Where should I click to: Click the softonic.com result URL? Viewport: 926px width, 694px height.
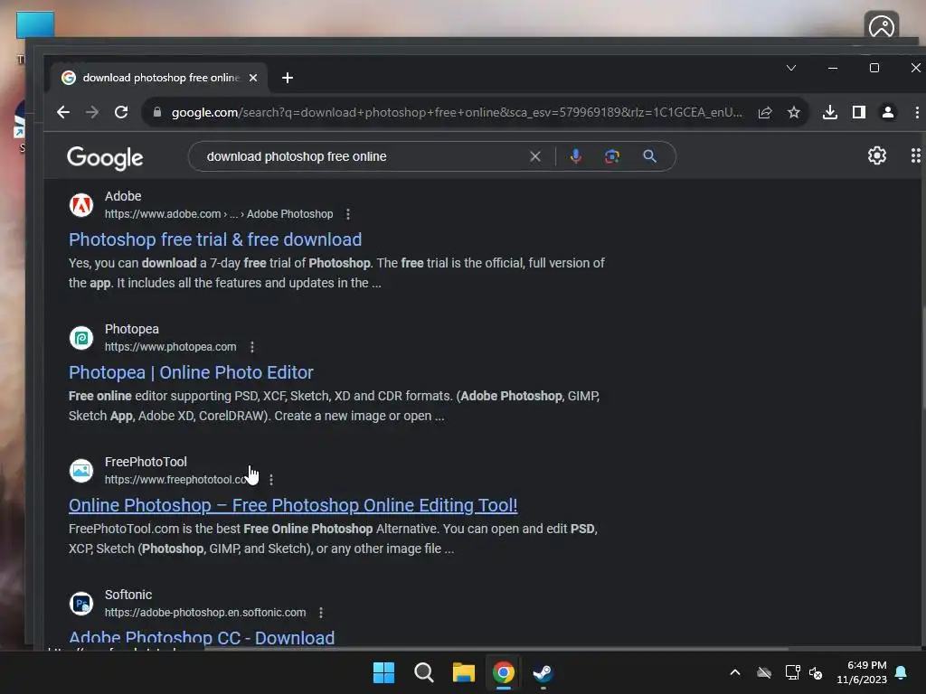pyautogui.click(x=205, y=613)
